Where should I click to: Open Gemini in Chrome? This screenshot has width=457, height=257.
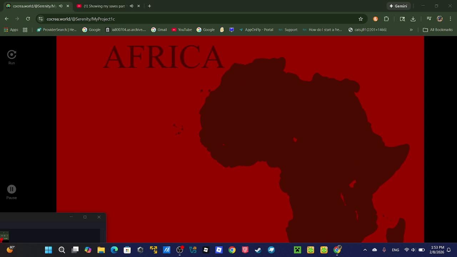coord(398,6)
